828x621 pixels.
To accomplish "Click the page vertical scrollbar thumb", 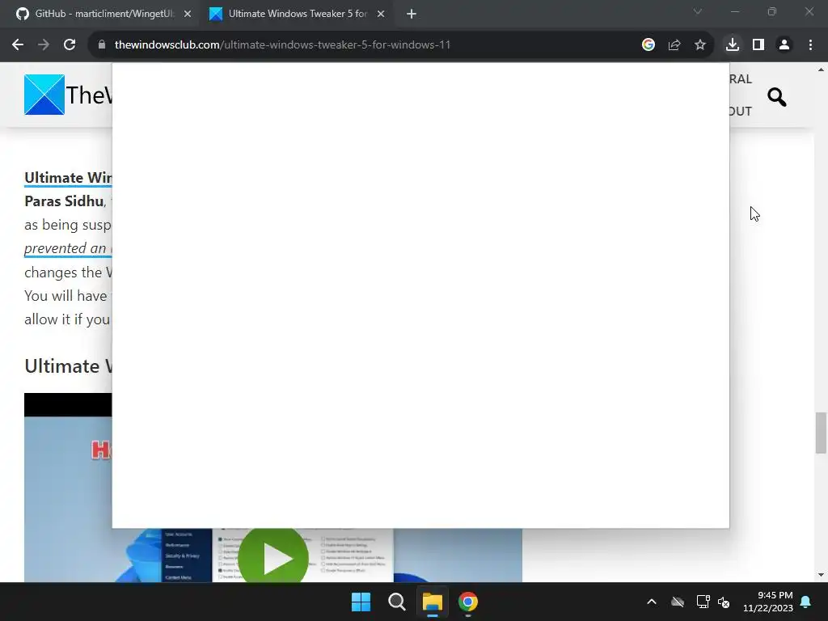I will point(821,433).
